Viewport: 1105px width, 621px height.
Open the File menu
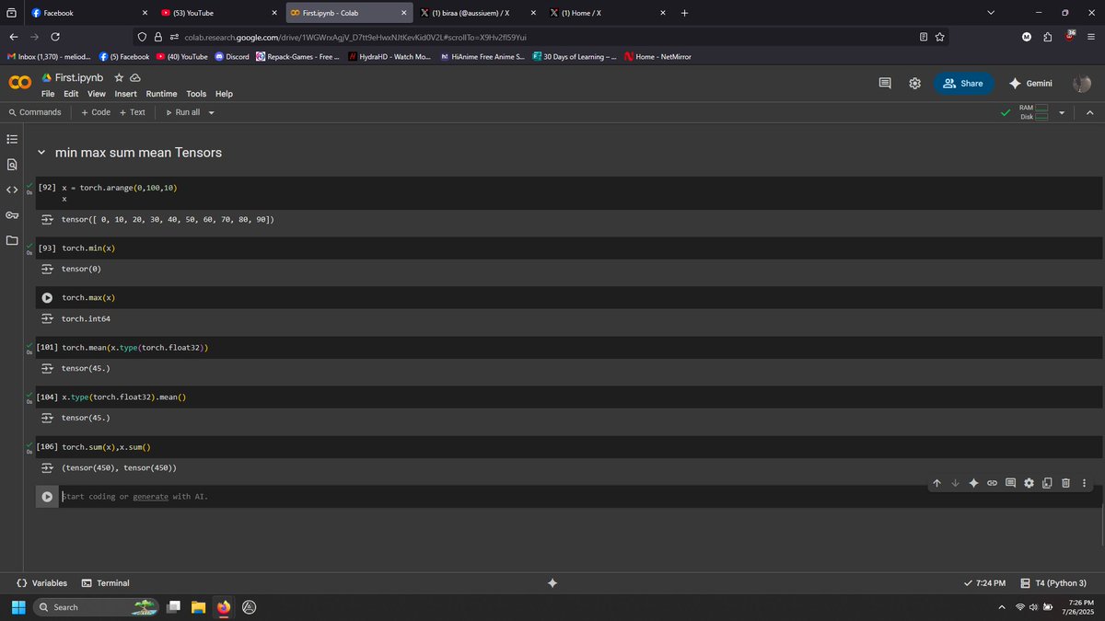point(48,94)
